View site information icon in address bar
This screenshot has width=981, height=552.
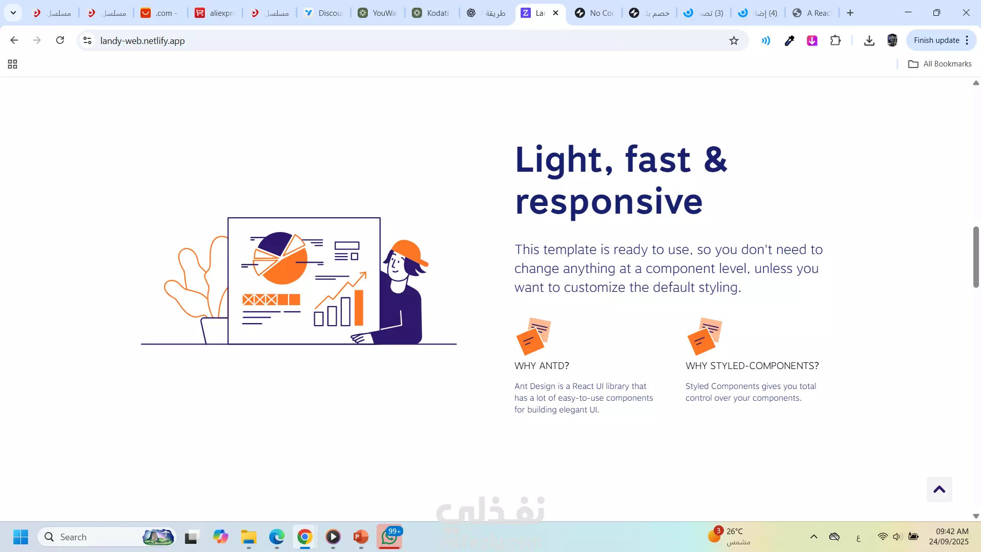pos(87,40)
